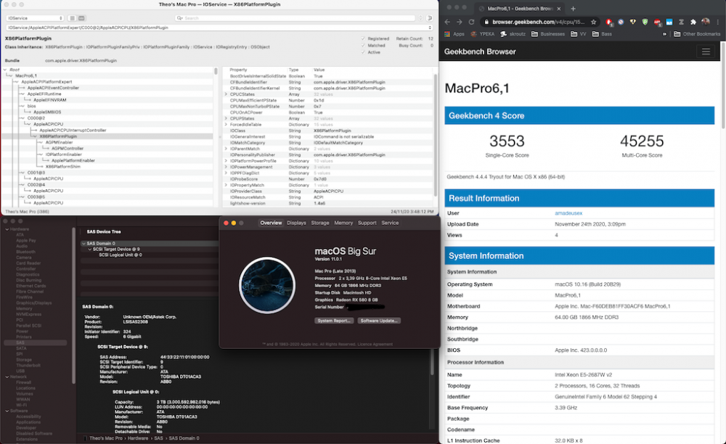Image resolution: width=726 pixels, height=444 pixels.
Task: Expand the CPUCStates array row
Action: [x=226, y=94]
